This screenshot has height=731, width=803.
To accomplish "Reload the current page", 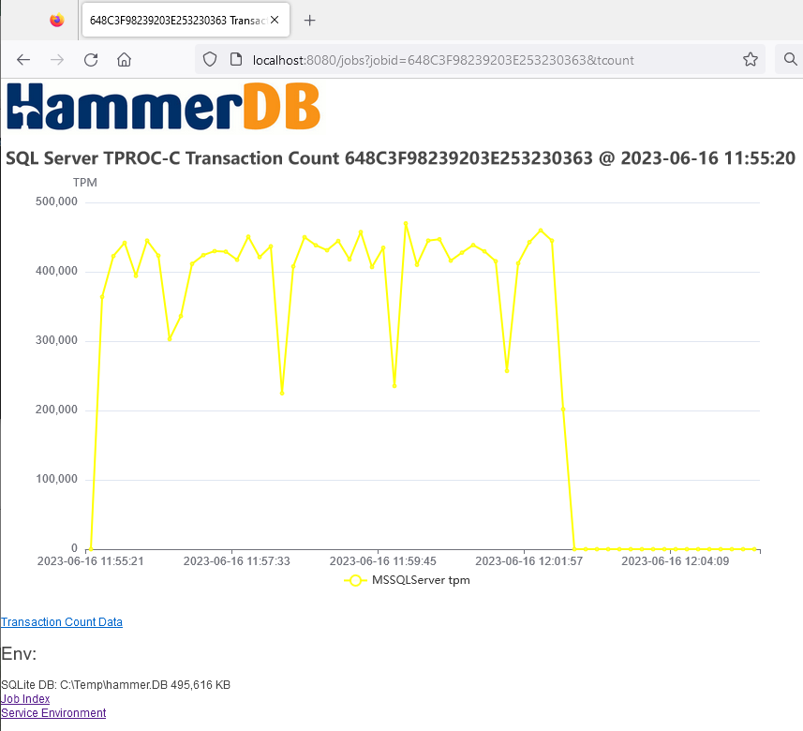I will click(x=91, y=60).
